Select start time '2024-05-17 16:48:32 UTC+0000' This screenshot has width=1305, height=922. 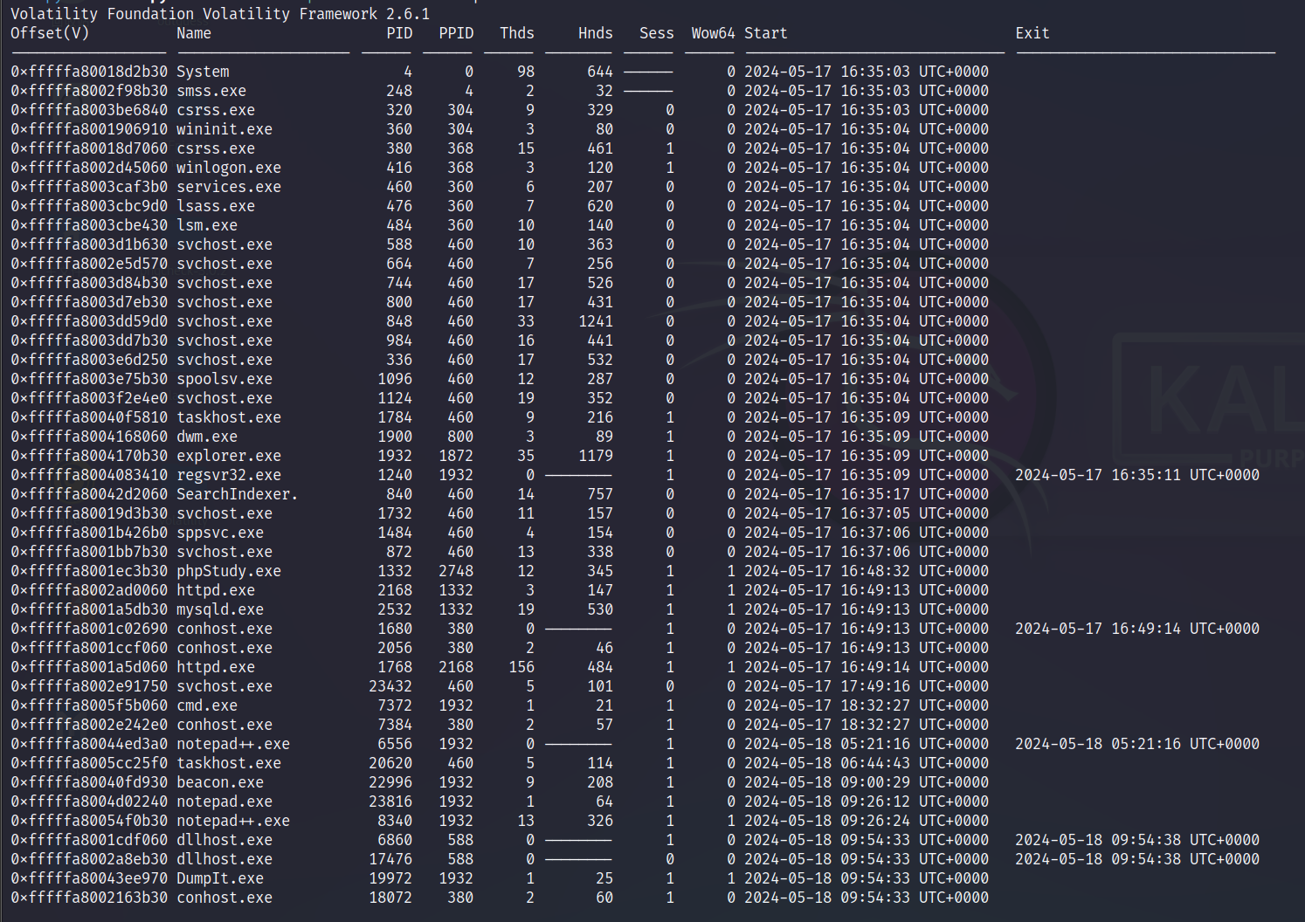coord(867,571)
